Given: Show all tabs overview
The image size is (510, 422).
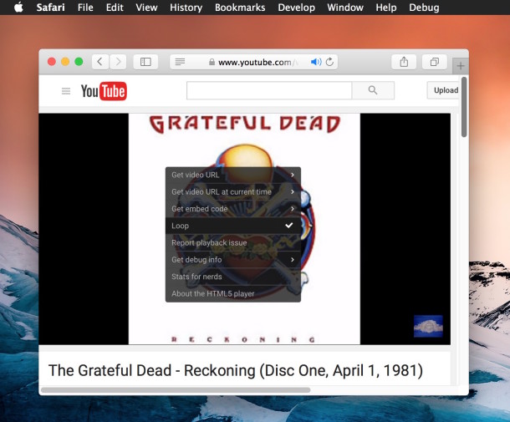Looking at the screenshot, I should coord(434,62).
